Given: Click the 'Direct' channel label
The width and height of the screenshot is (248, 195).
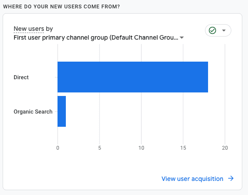Looking at the screenshot, I should click(21, 77).
